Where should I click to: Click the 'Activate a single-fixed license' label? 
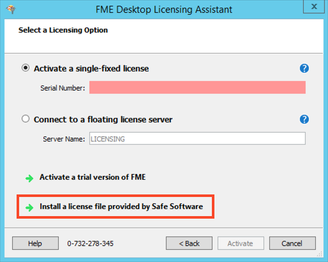(x=91, y=69)
